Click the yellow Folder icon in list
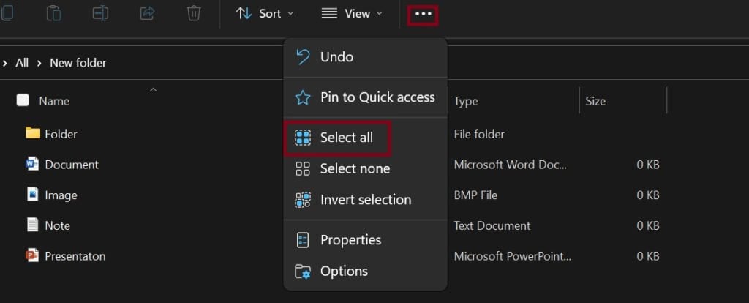The height and width of the screenshot is (303, 749). pos(32,133)
